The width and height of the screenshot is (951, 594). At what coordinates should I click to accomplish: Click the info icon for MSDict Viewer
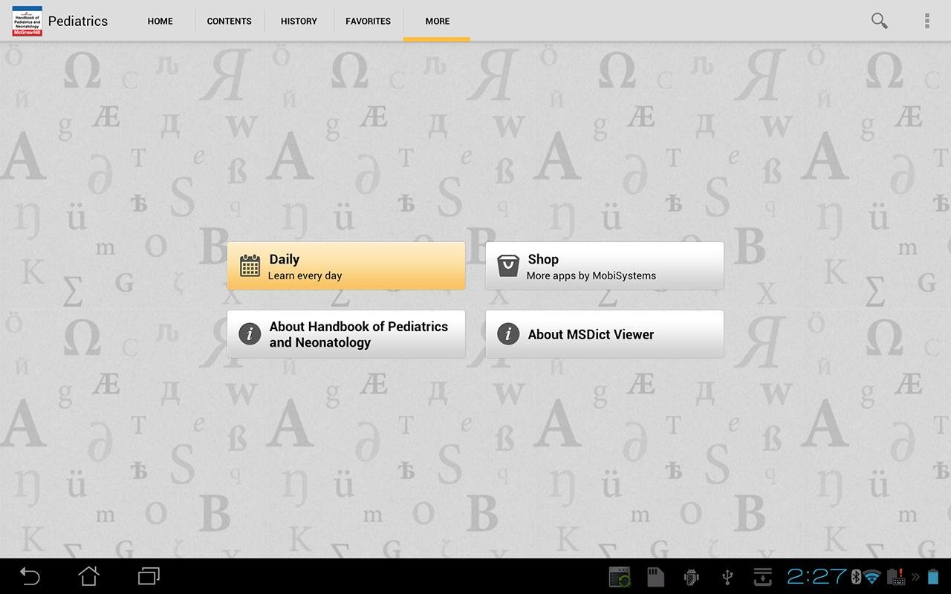(508, 334)
